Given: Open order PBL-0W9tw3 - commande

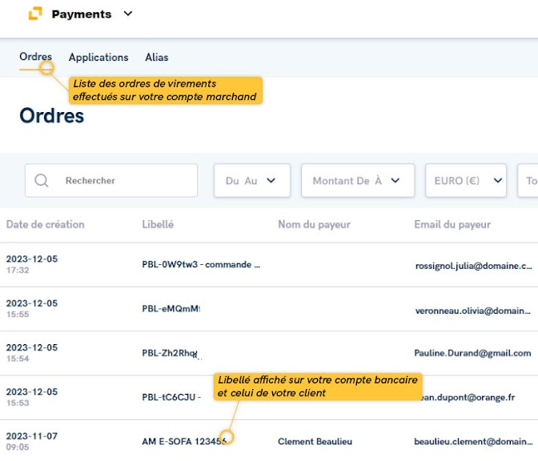Looking at the screenshot, I should click(x=201, y=264).
